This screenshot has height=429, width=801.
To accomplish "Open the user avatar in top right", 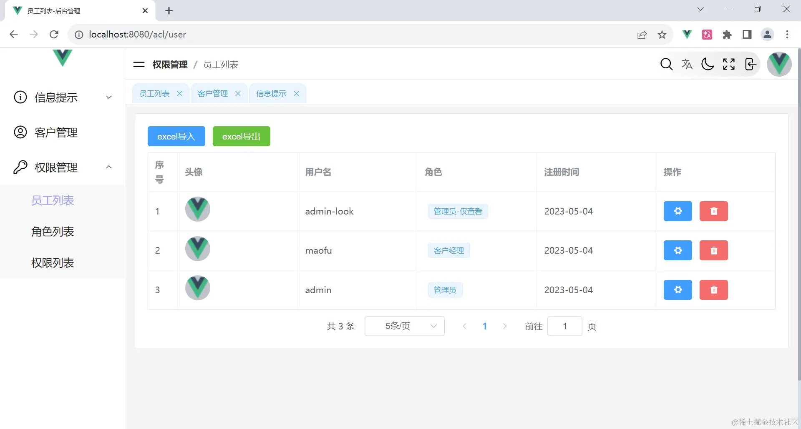I will pyautogui.click(x=779, y=64).
